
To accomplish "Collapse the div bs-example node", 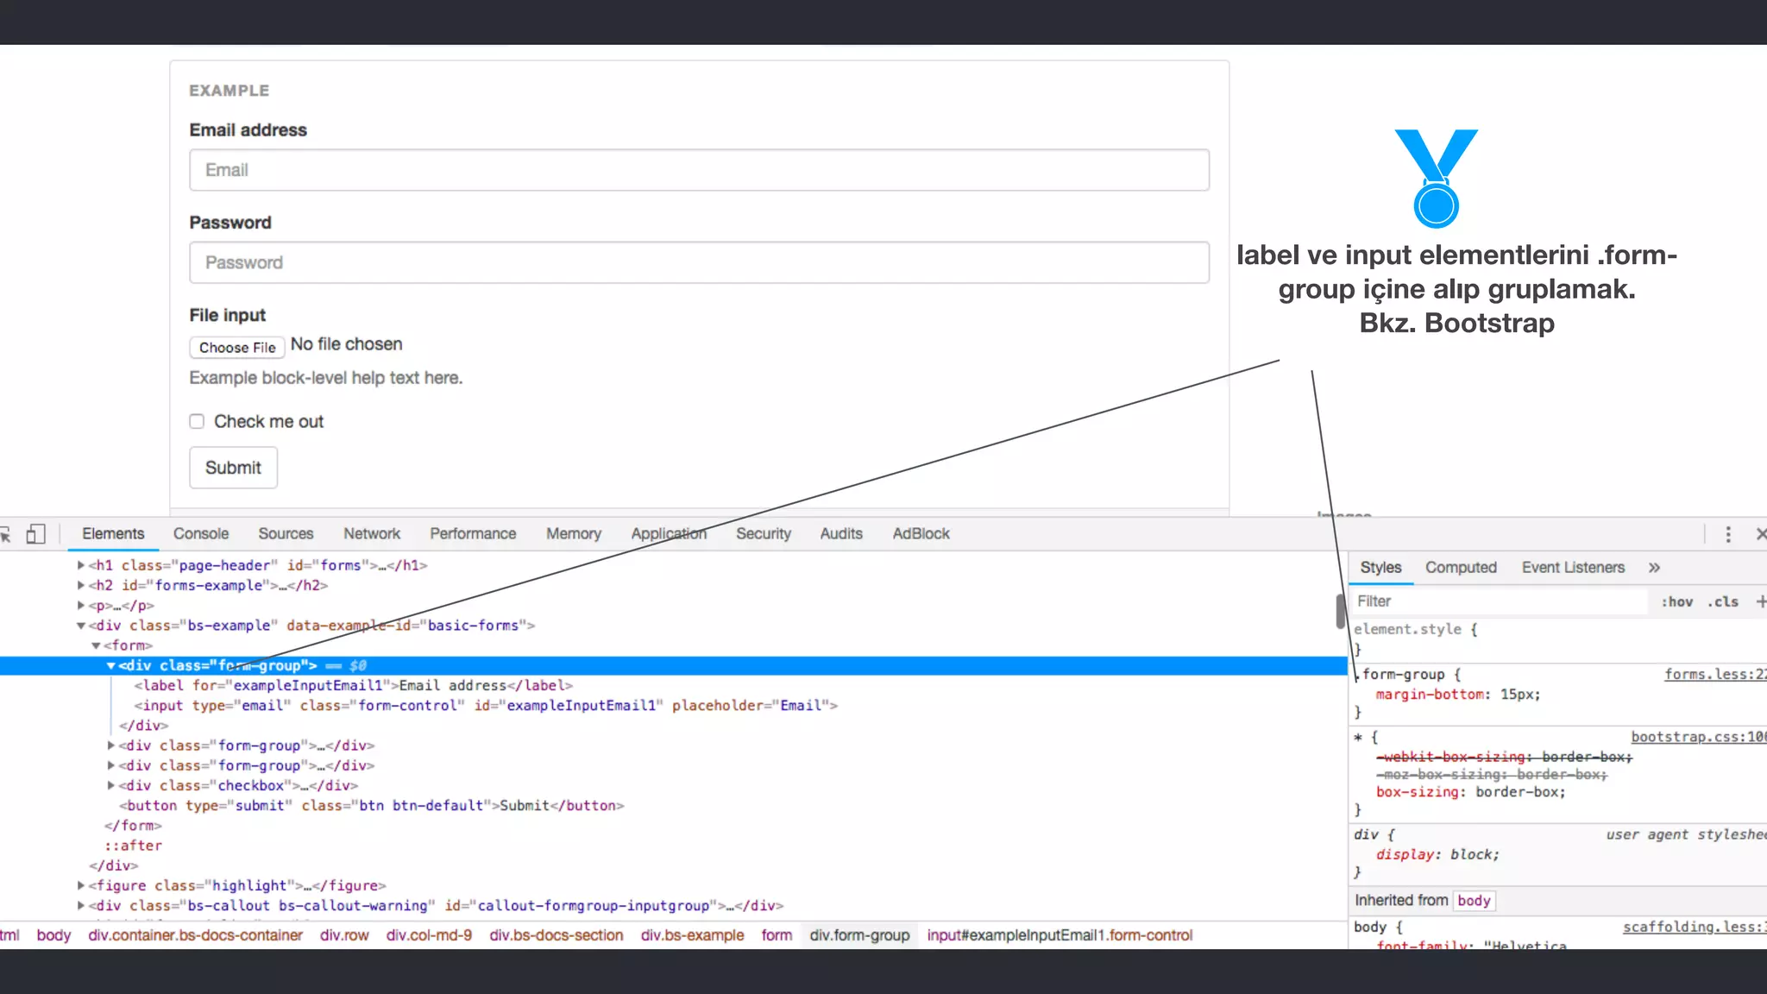I will (81, 626).
